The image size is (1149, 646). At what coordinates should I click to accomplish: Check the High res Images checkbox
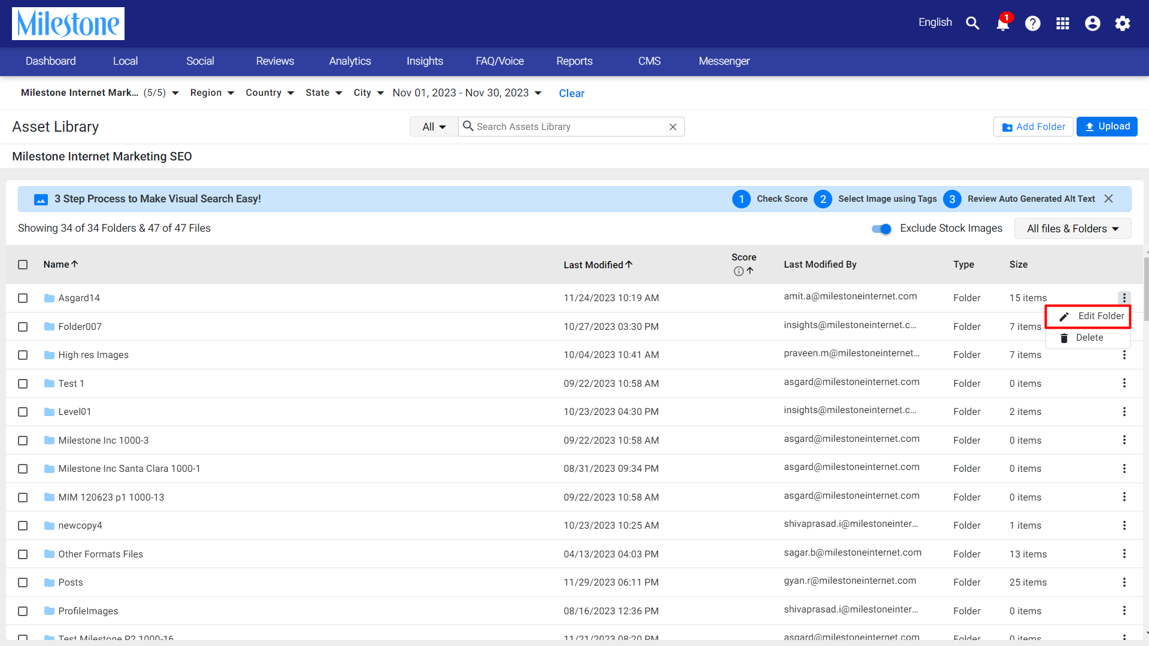[x=23, y=355]
